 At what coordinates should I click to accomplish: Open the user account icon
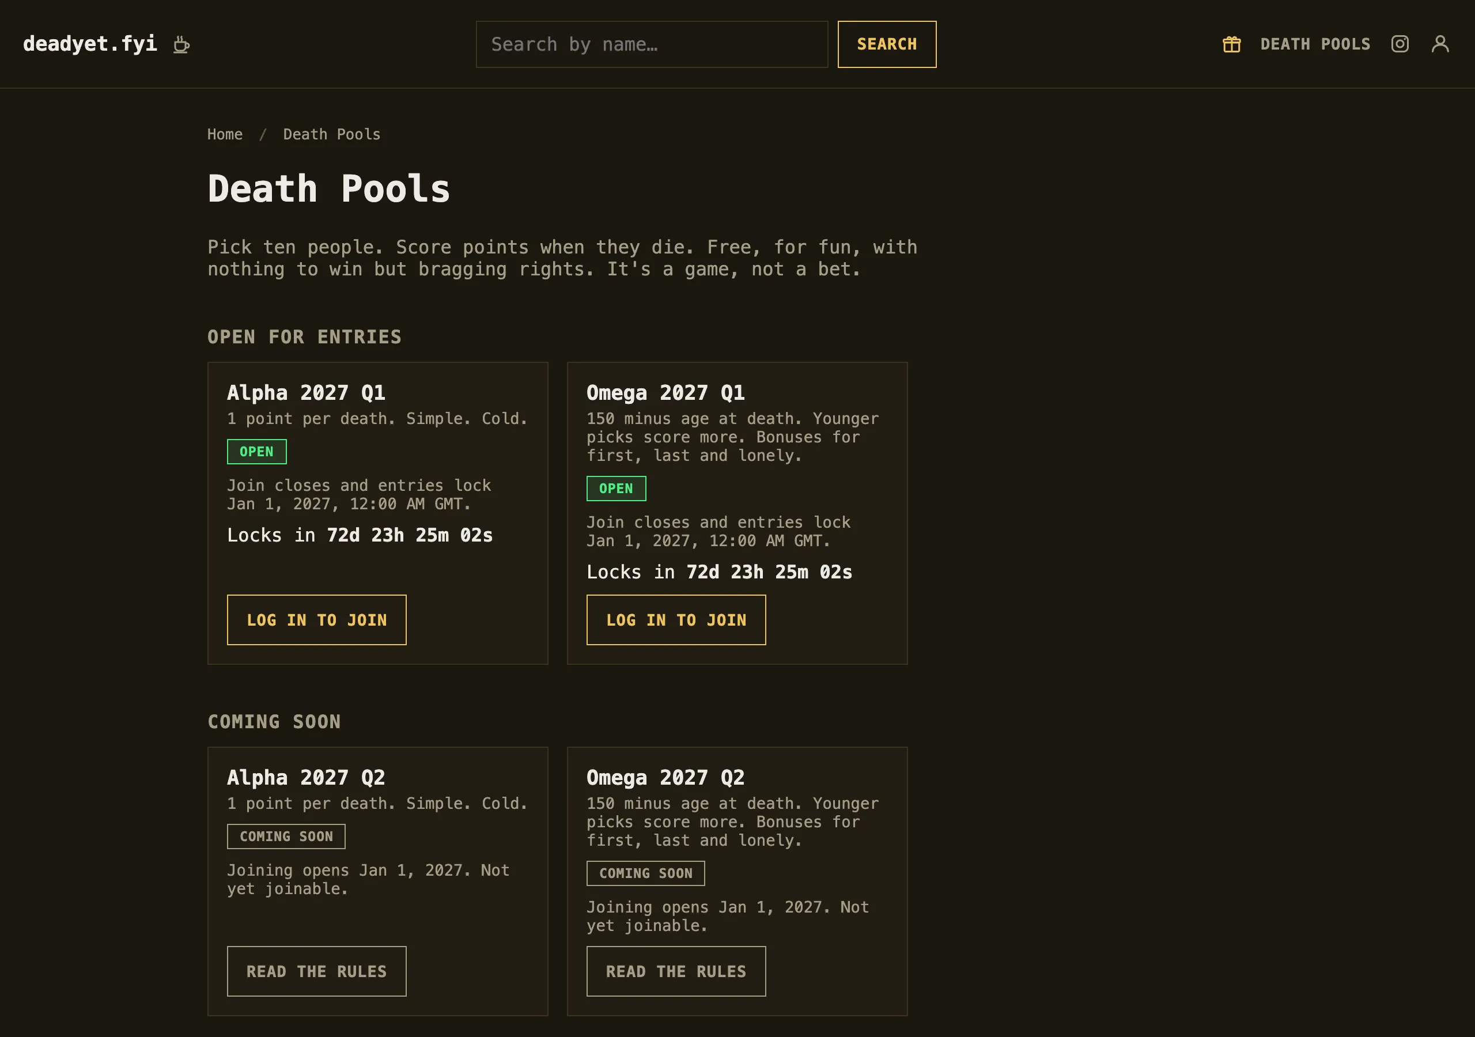[x=1440, y=44]
